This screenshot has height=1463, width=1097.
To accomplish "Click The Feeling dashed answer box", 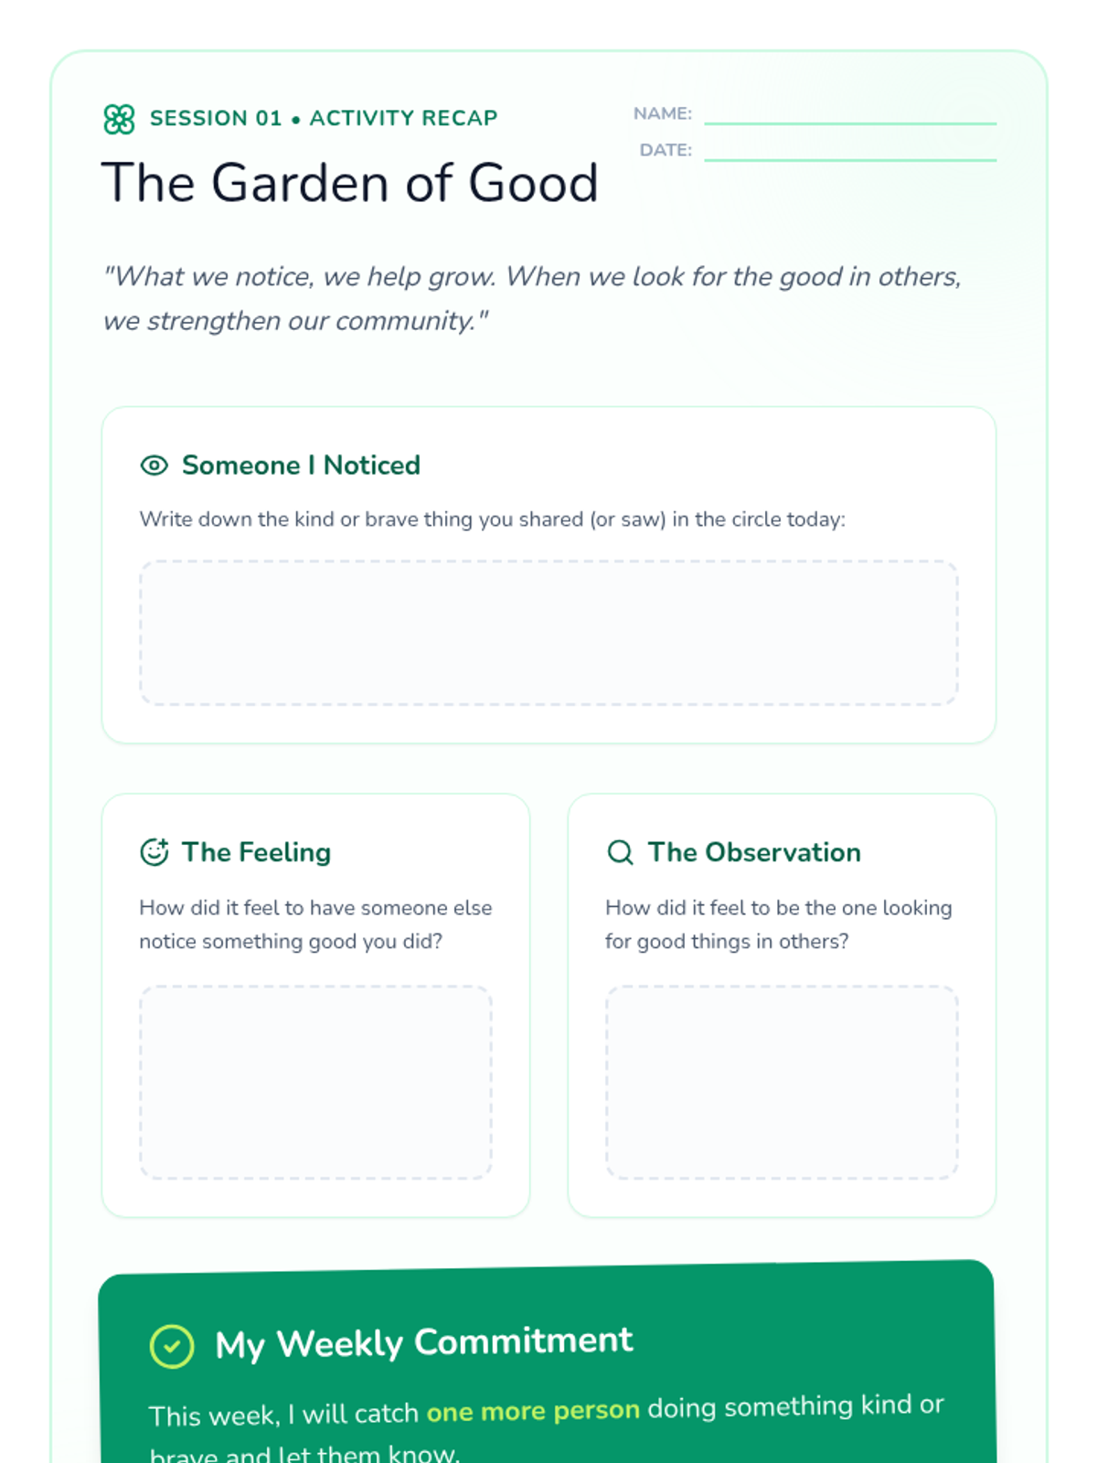I will click(x=315, y=1082).
